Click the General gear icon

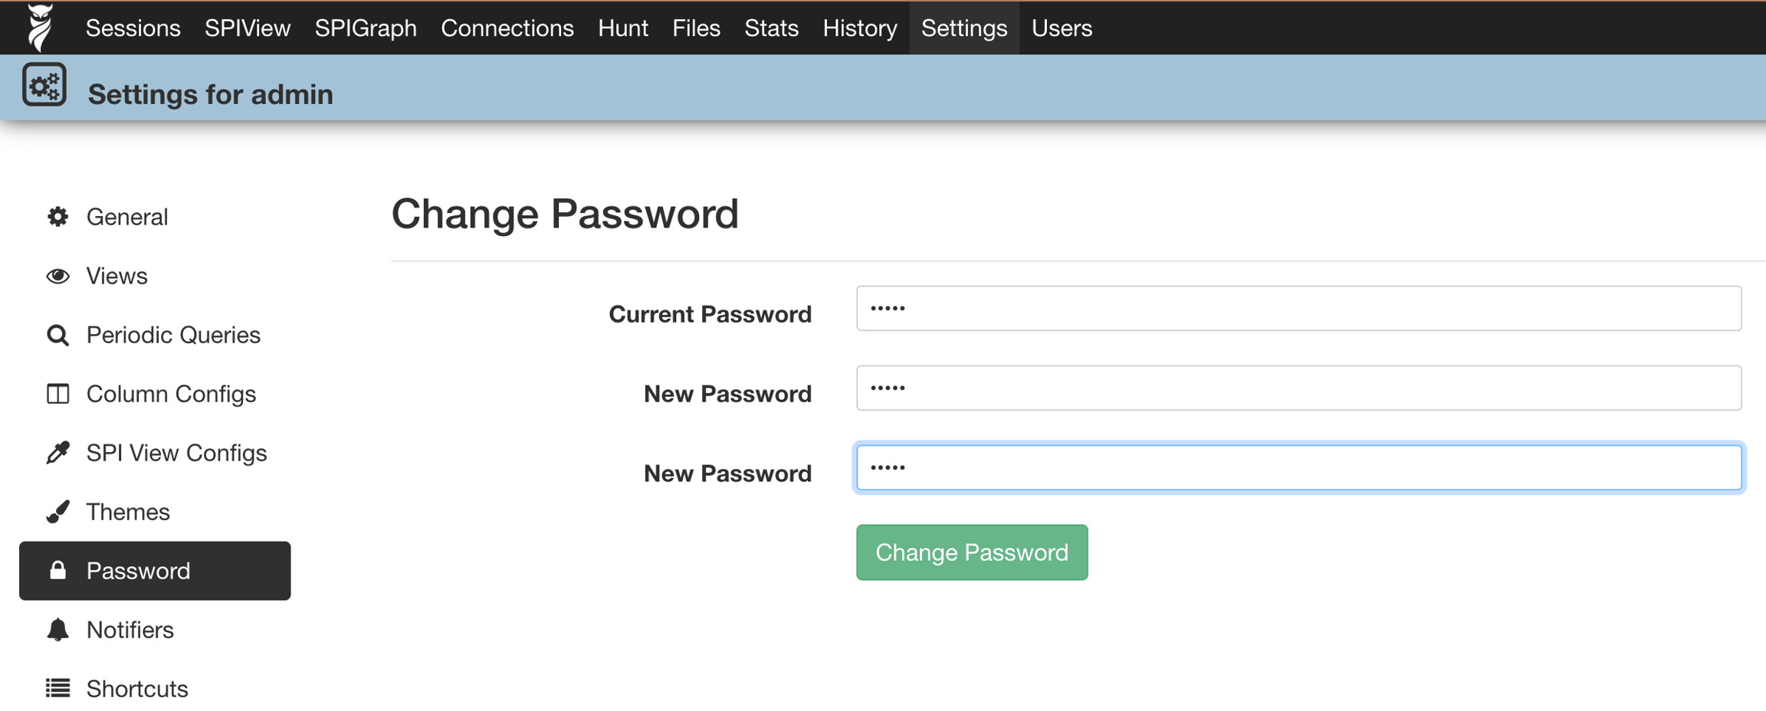tap(57, 217)
